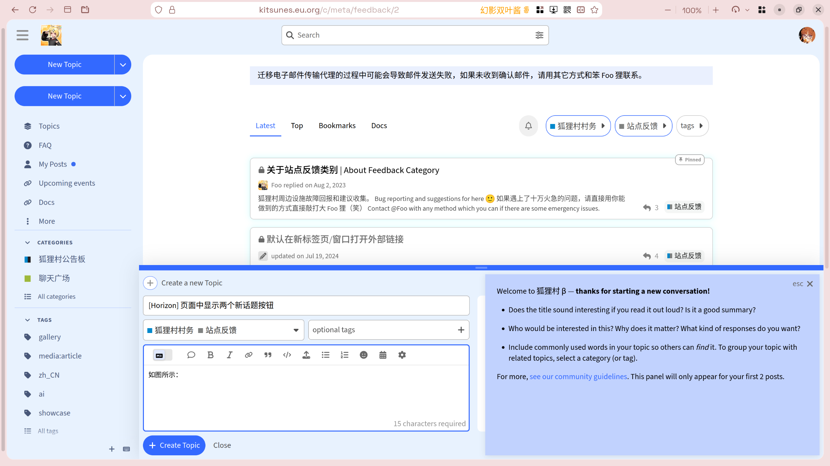Collapse the CATEGORIES sidebar section

pos(28,242)
